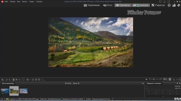Click the diagonal-arrow button after 1:1
The image size is (181, 101).
coord(180,80)
